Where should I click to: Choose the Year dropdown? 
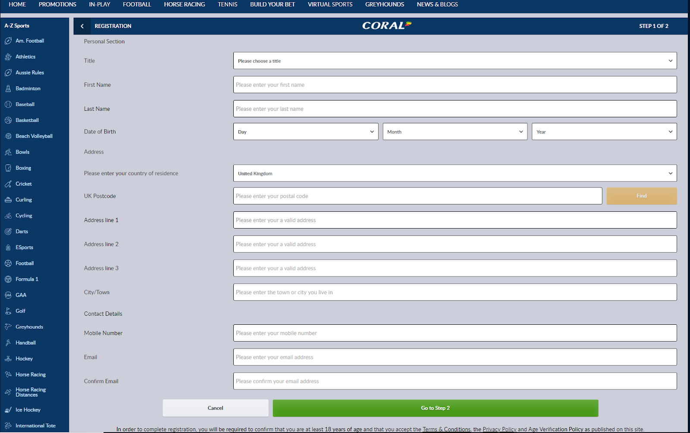click(604, 132)
